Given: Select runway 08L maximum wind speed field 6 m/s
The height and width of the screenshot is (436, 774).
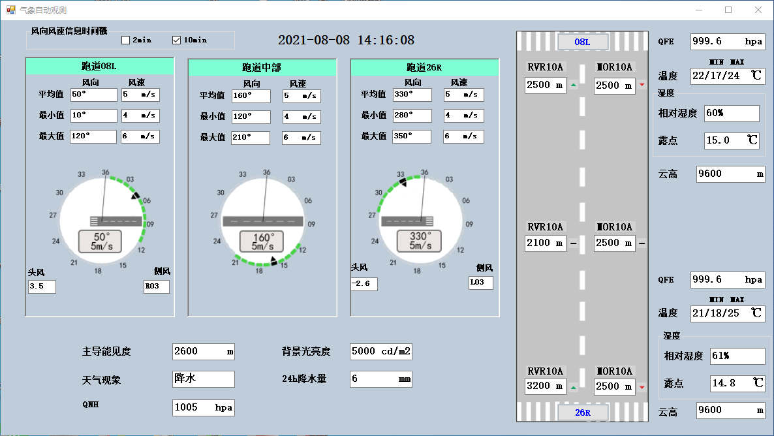Looking at the screenshot, I should [x=140, y=136].
